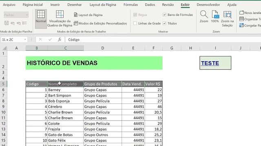Screen dimensions: 261x146
Task: Select the Gato de Botas cell
Action: (x=65, y=135)
